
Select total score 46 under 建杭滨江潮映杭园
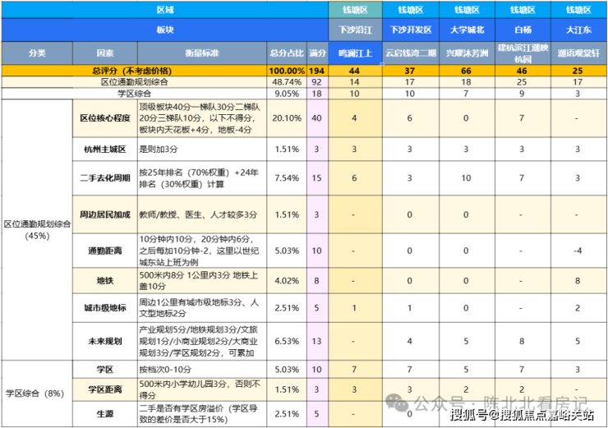522,71
